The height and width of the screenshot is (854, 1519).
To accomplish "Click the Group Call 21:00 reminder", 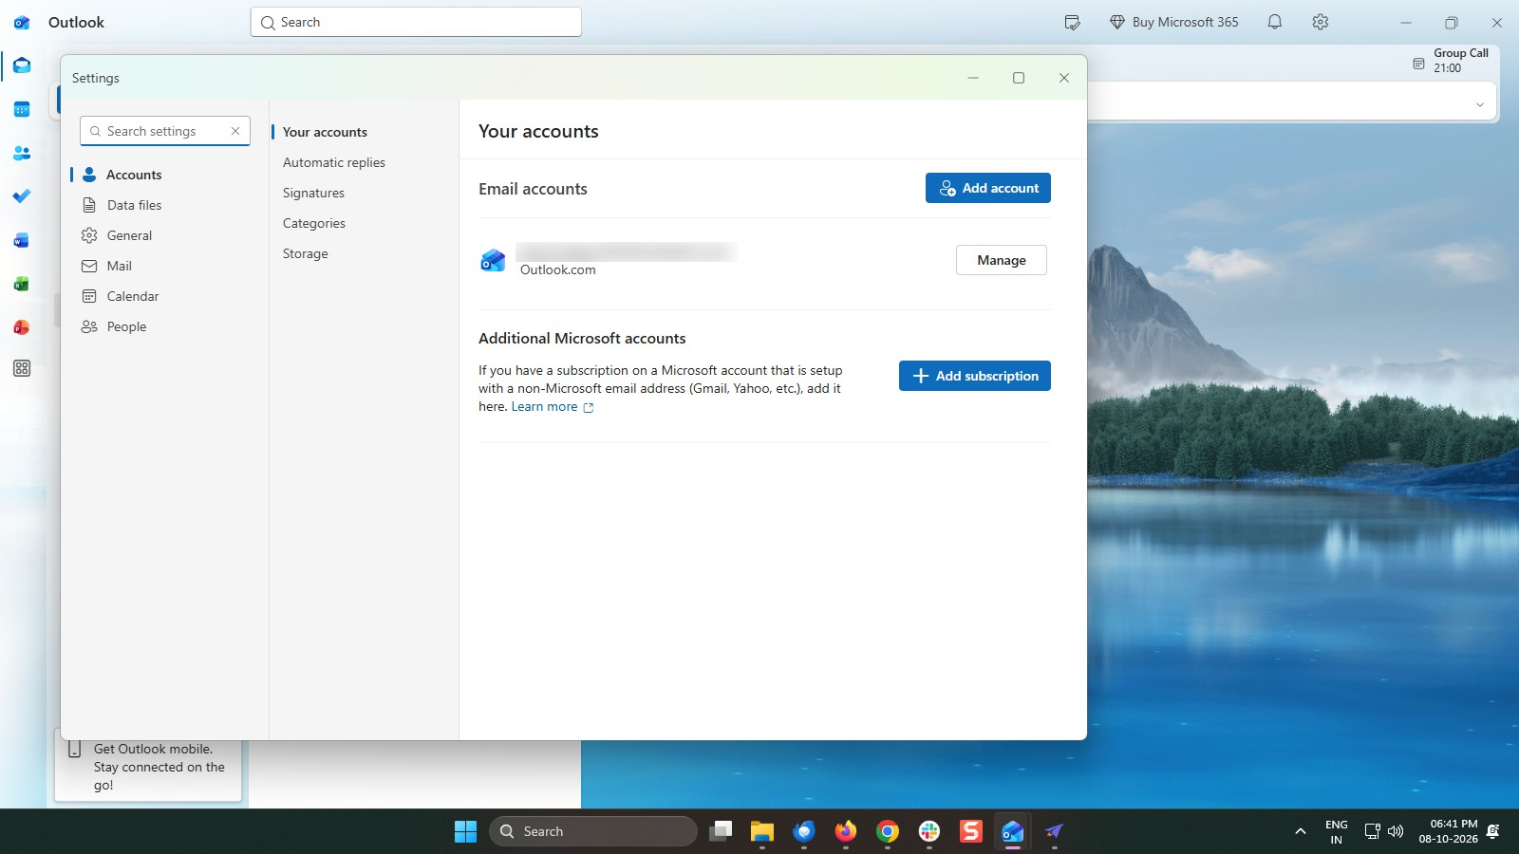I will [x=1451, y=61].
